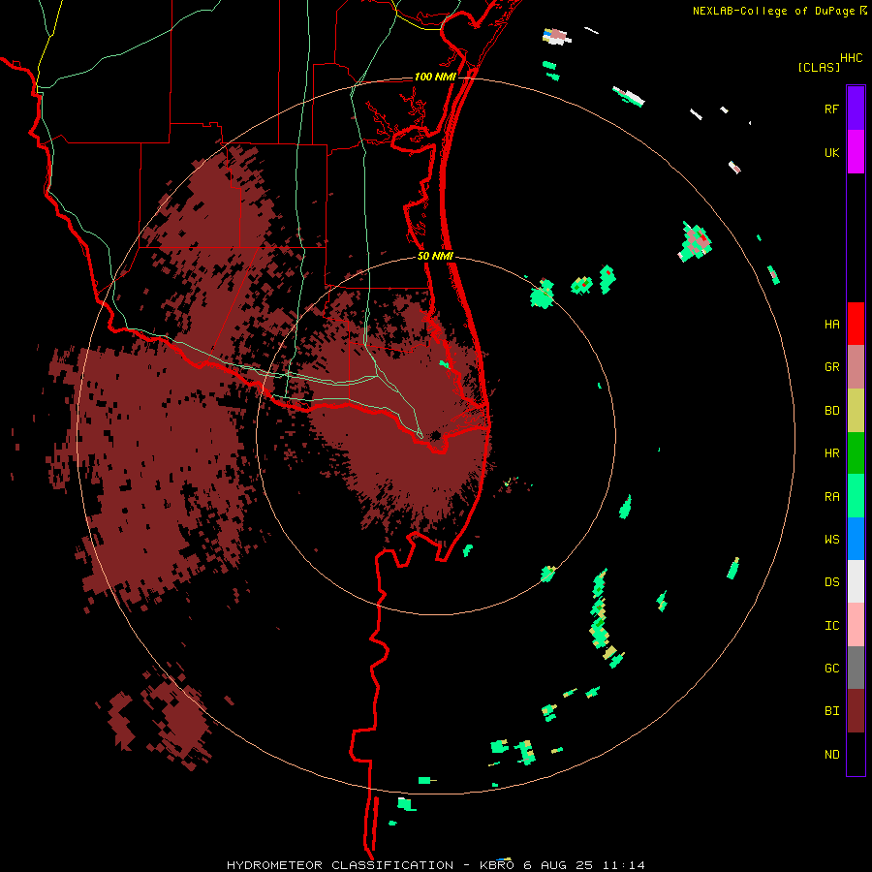Select the light pink IC legend swatch
Viewport: 872px width, 872px height.
856,625
